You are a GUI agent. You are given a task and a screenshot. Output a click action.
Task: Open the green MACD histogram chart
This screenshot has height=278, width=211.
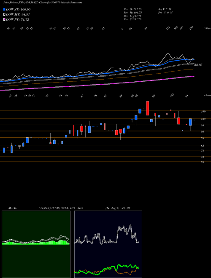[36, 244]
